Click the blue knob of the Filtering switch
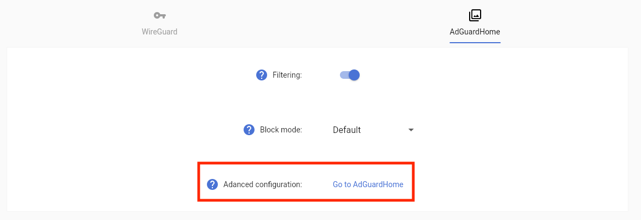 [x=354, y=75]
